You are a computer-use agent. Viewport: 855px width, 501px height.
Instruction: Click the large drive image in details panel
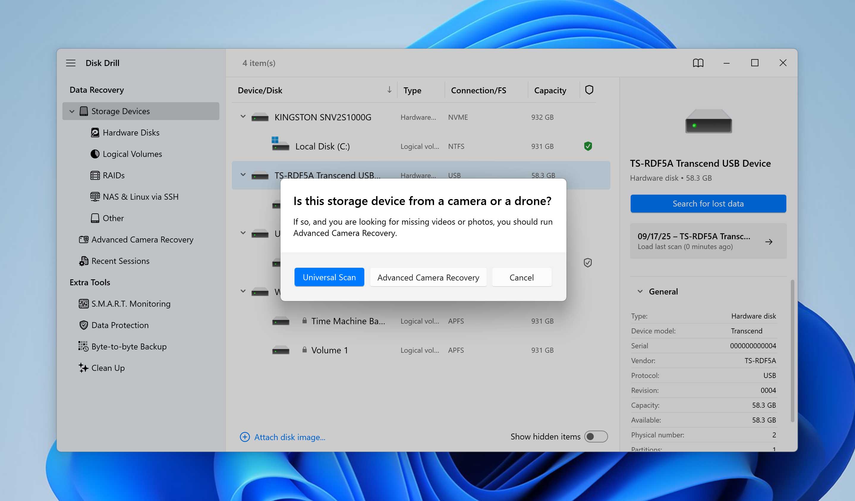click(x=708, y=121)
